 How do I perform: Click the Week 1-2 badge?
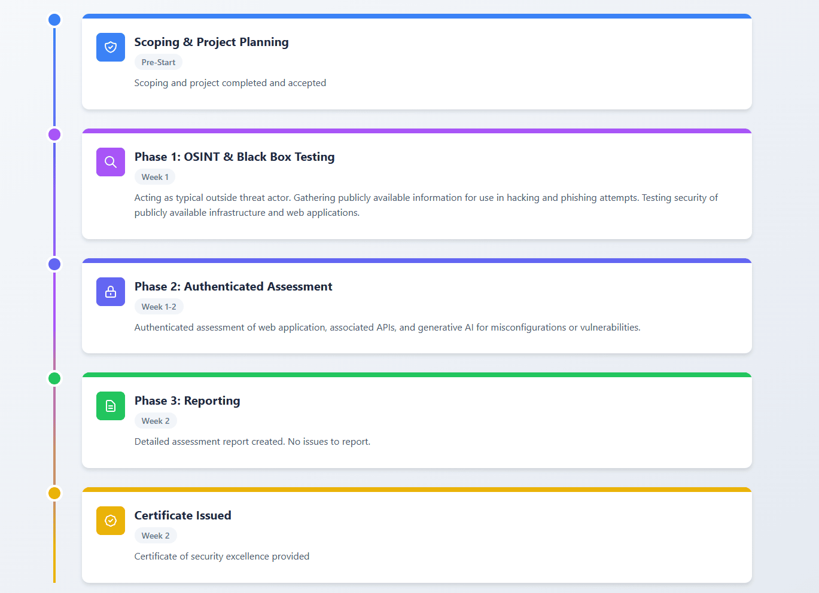(159, 307)
